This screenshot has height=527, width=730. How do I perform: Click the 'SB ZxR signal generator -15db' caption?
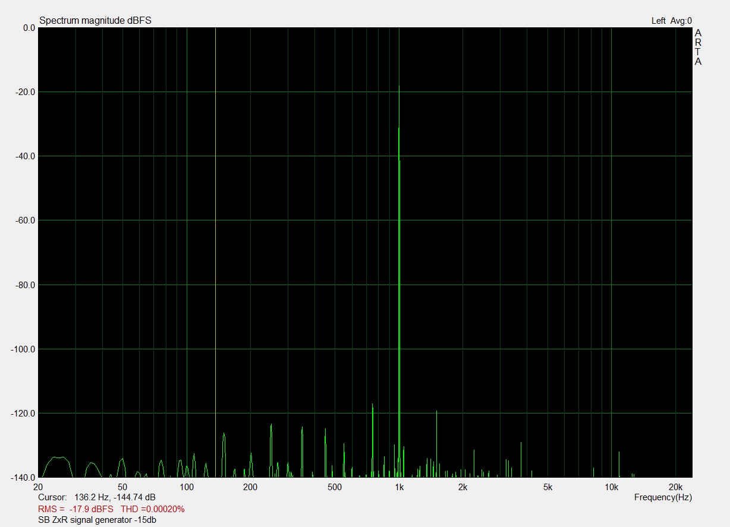pos(97,520)
